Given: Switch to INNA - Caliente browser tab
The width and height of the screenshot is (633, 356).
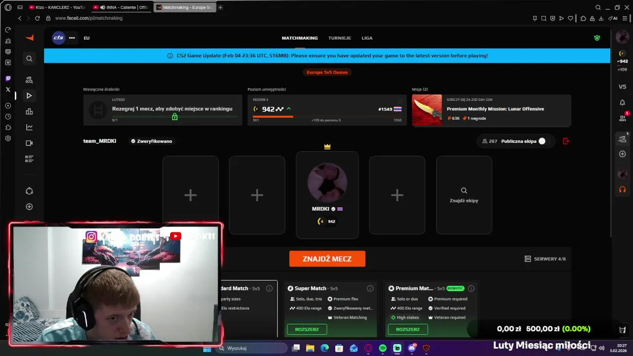Looking at the screenshot, I should click(121, 7).
